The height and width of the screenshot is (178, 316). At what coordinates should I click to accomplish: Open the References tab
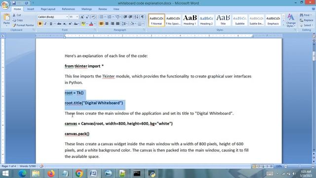68,9
